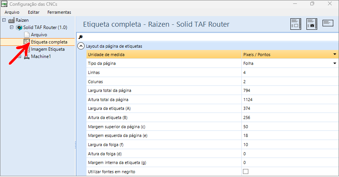Click Margem esquerda da página (e) label
This screenshot has height=177, width=339.
117,135
